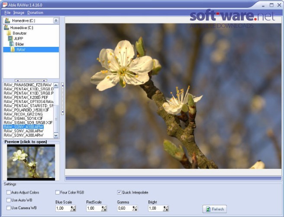
Task: Open the preview thumbnail image
Action: pos(31,162)
